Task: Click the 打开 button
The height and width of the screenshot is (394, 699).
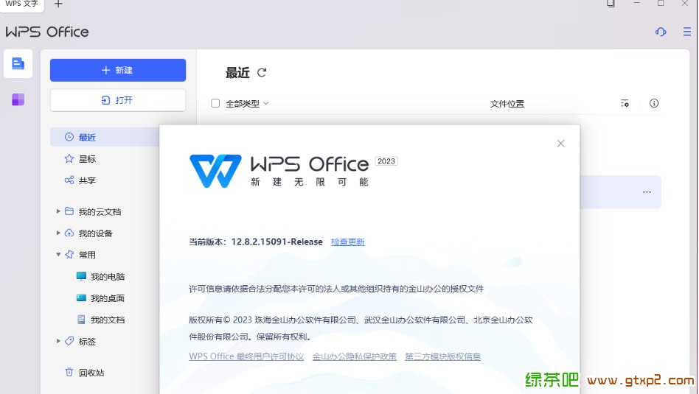Action: [118, 100]
